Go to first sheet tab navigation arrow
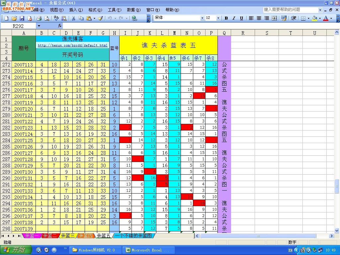Screen dimensions: 340x255 [3, 236]
